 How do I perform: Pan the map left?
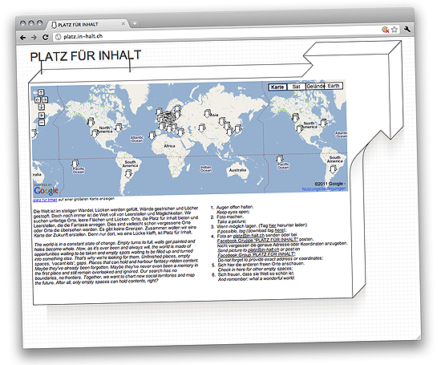point(38,100)
